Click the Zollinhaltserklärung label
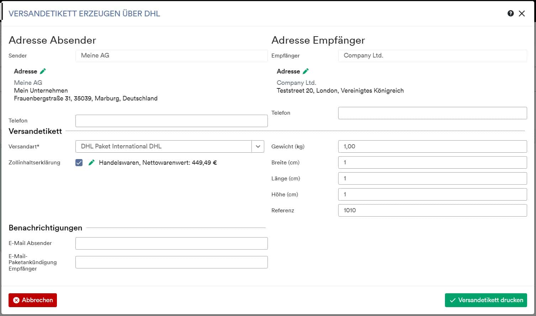Viewport: 536px width, 316px height. 35,163
